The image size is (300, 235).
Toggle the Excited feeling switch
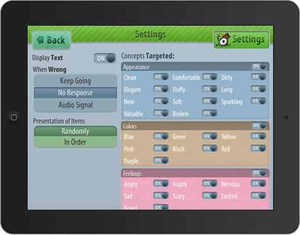pos(259,196)
